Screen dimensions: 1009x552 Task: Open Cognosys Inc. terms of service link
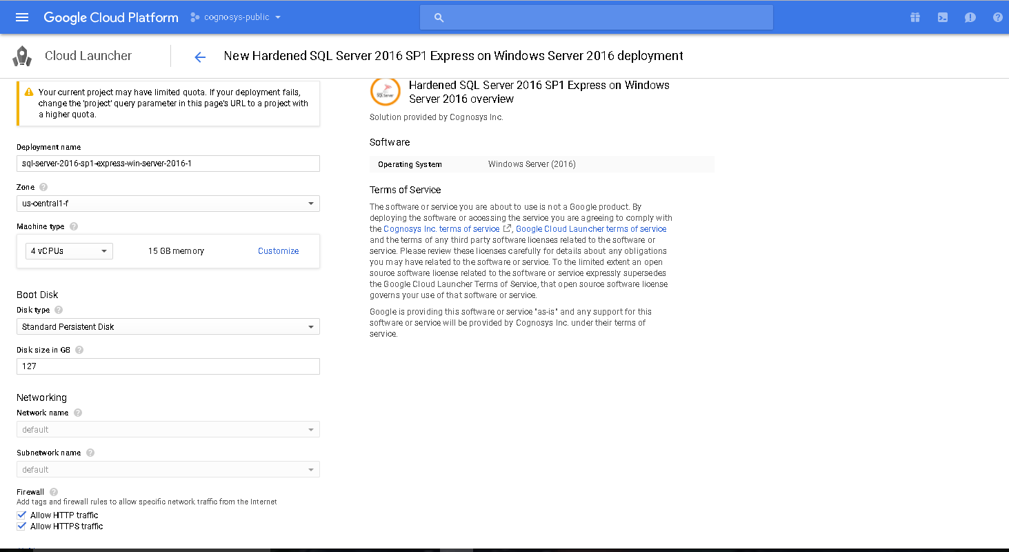[441, 229]
